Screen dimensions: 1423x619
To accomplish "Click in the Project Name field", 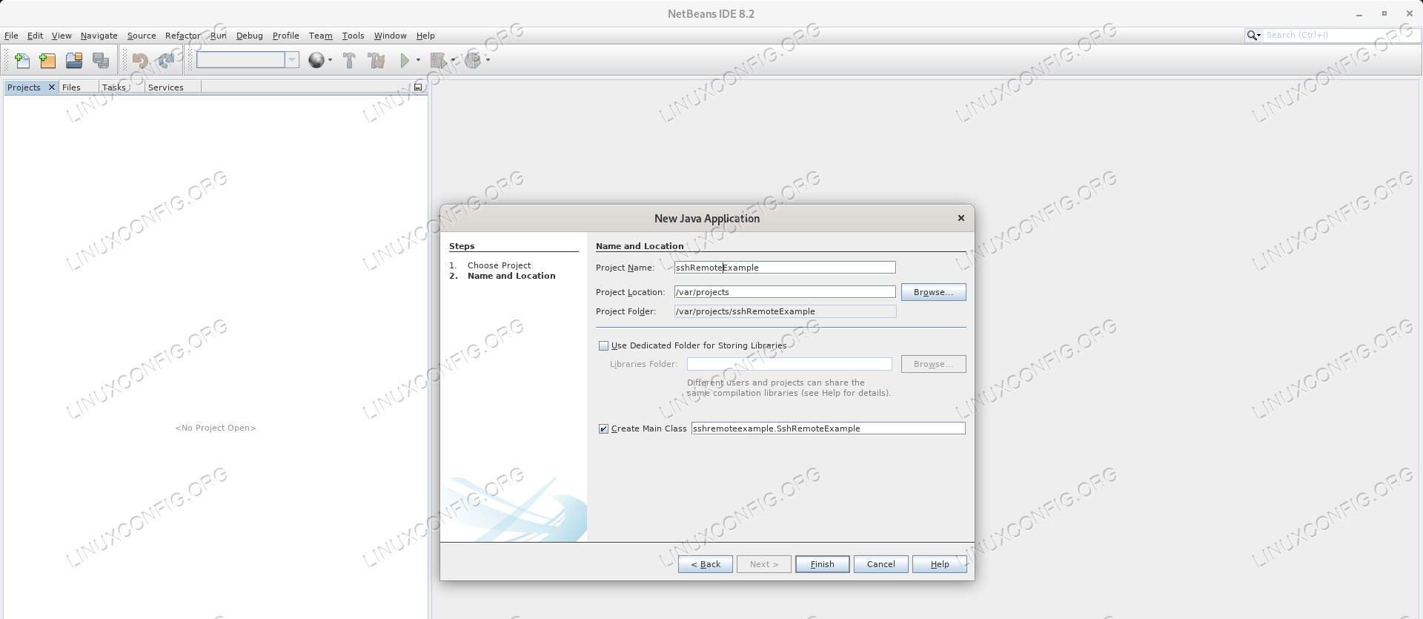I will [785, 268].
